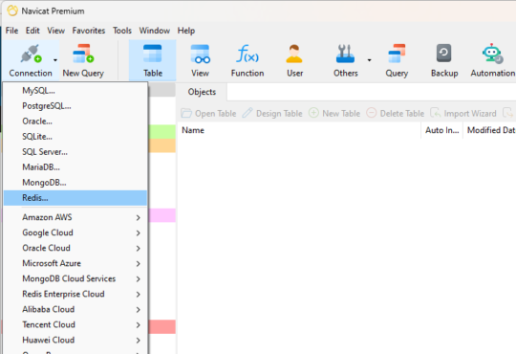Choose MySQL... connection type

click(75, 91)
